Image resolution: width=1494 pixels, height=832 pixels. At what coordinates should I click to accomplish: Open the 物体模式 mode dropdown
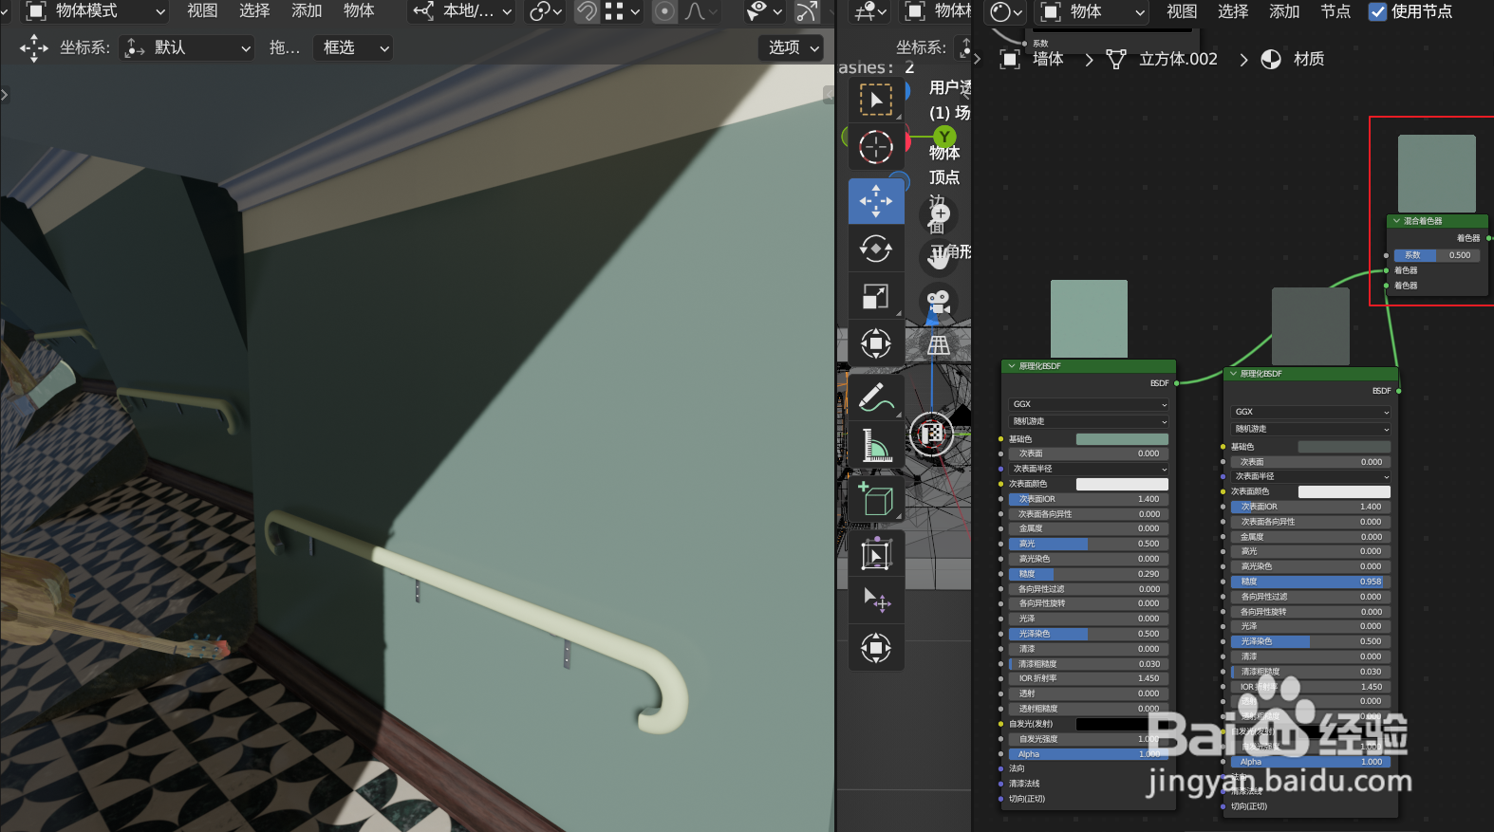click(x=94, y=11)
